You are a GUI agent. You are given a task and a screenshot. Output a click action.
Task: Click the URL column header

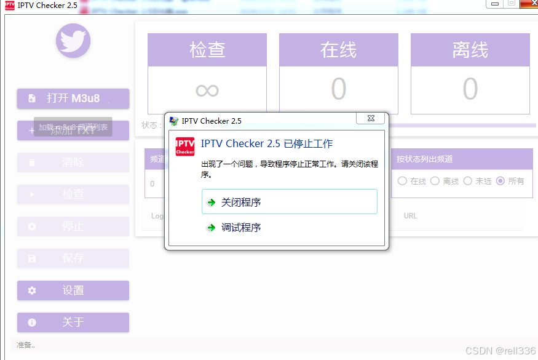(x=410, y=216)
